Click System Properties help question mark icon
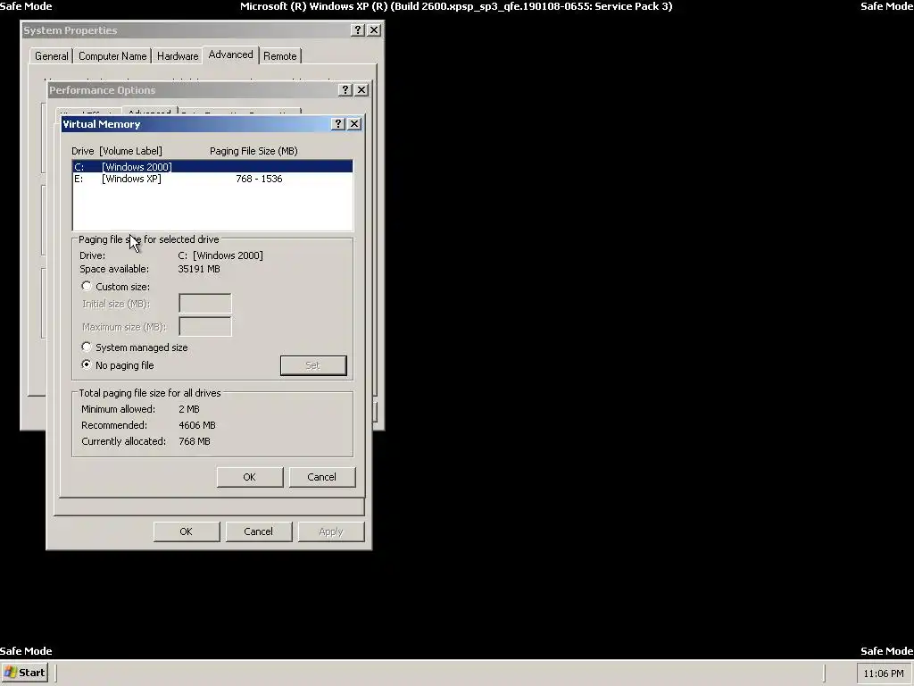 (358, 29)
